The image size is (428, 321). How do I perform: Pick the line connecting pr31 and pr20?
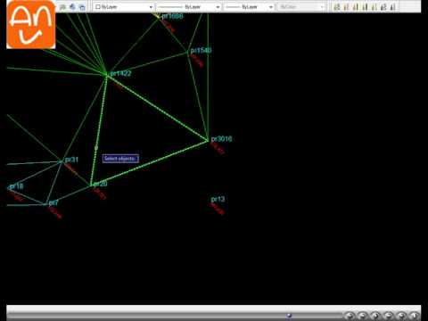(x=77, y=174)
